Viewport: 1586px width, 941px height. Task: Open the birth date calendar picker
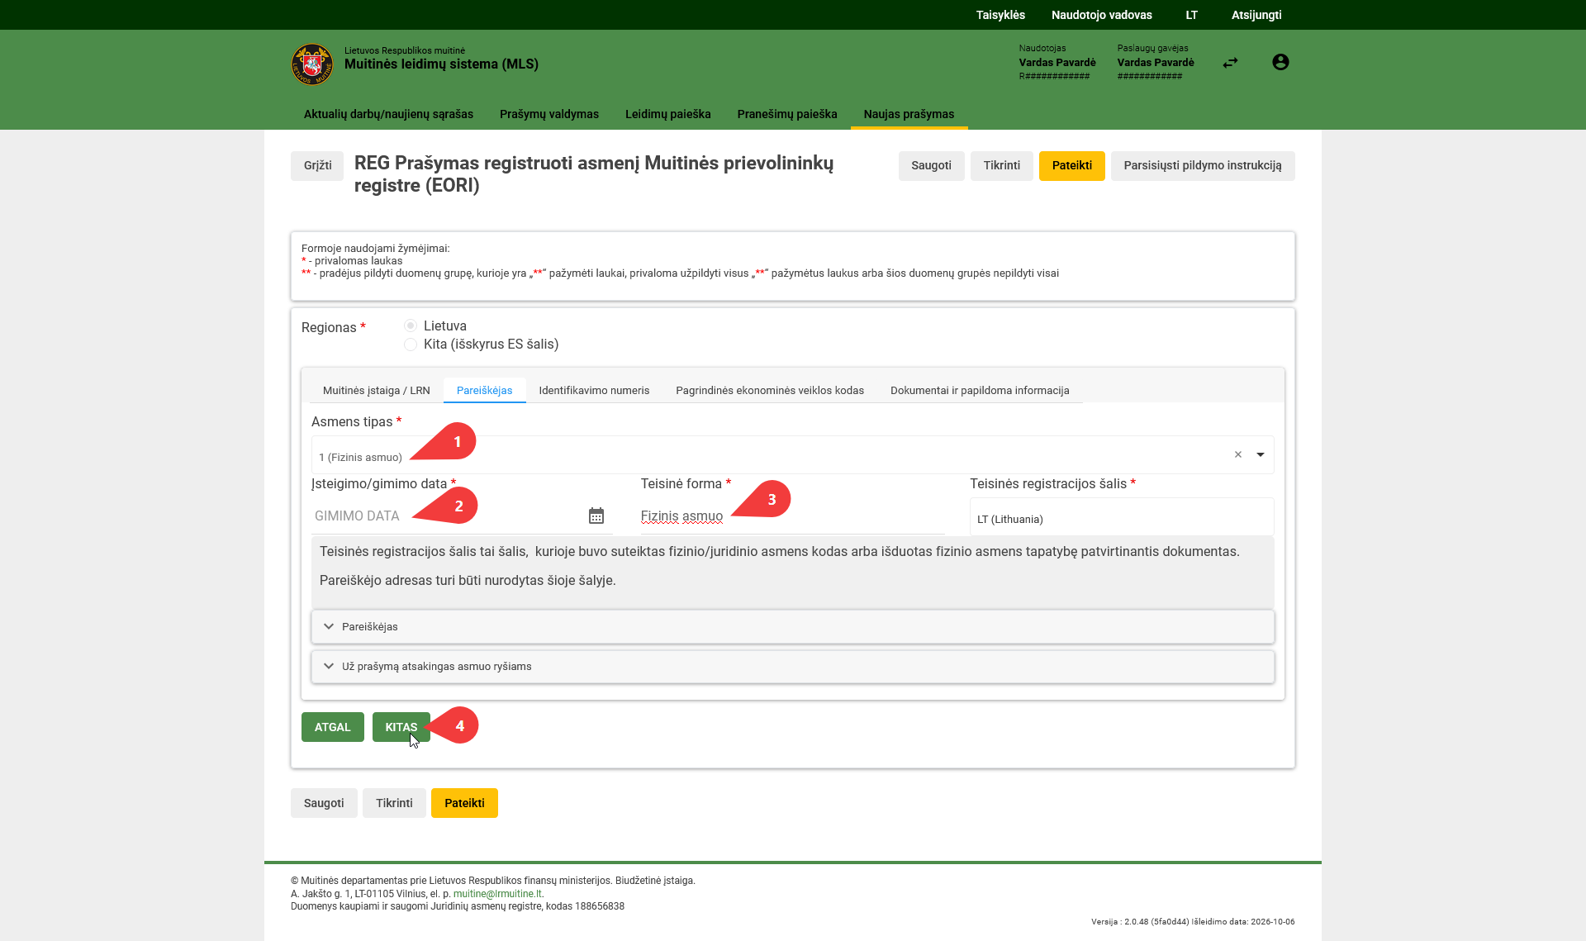[596, 516]
